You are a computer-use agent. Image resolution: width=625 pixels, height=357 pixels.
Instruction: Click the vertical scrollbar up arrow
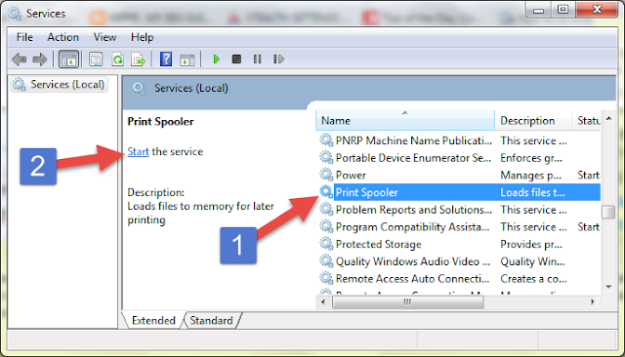(608, 119)
